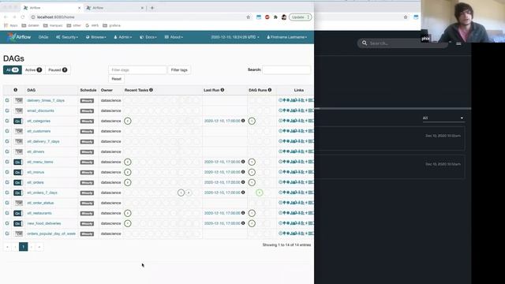Open AWS bookmark in bookmarks bar
505x284 pixels.
coord(92,25)
